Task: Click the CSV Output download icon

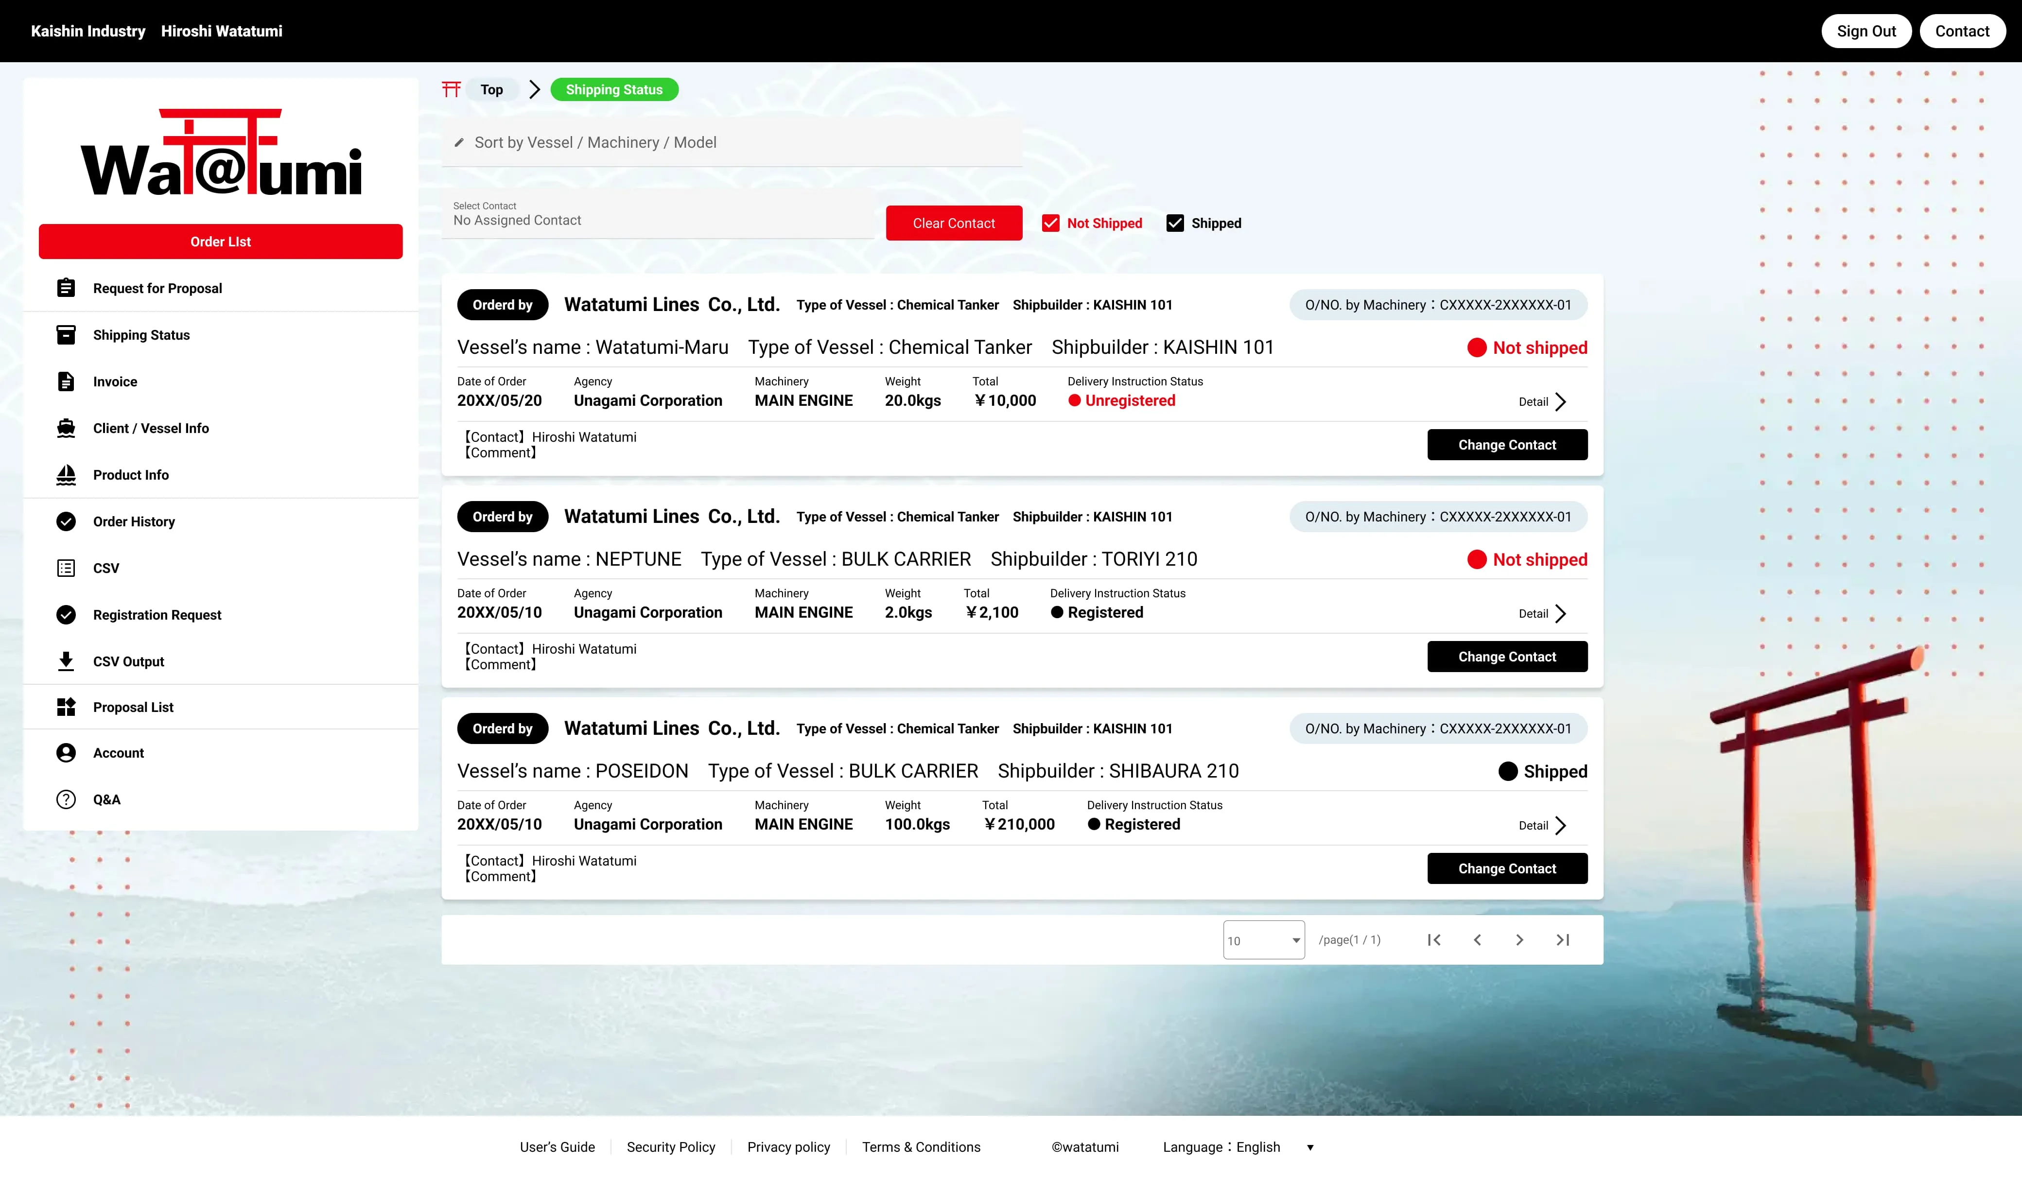Action: click(67, 661)
